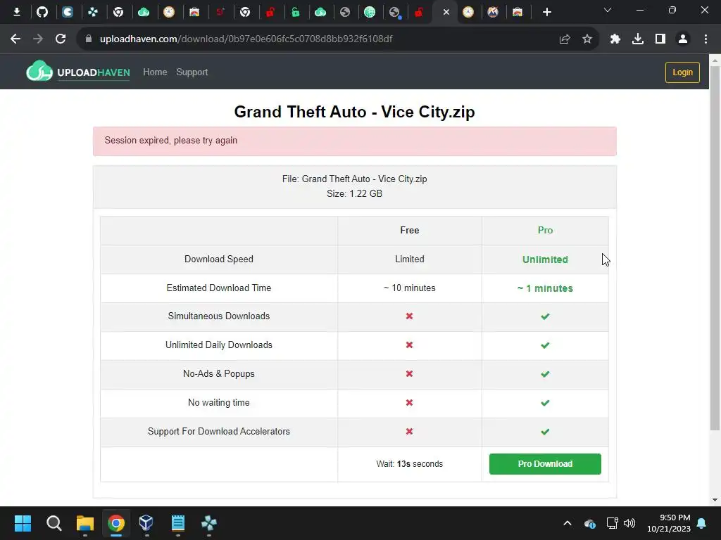Click the 'No-Ads & Popups' row label
The height and width of the screenshot is (540, 721).
(x=219, y=374)
